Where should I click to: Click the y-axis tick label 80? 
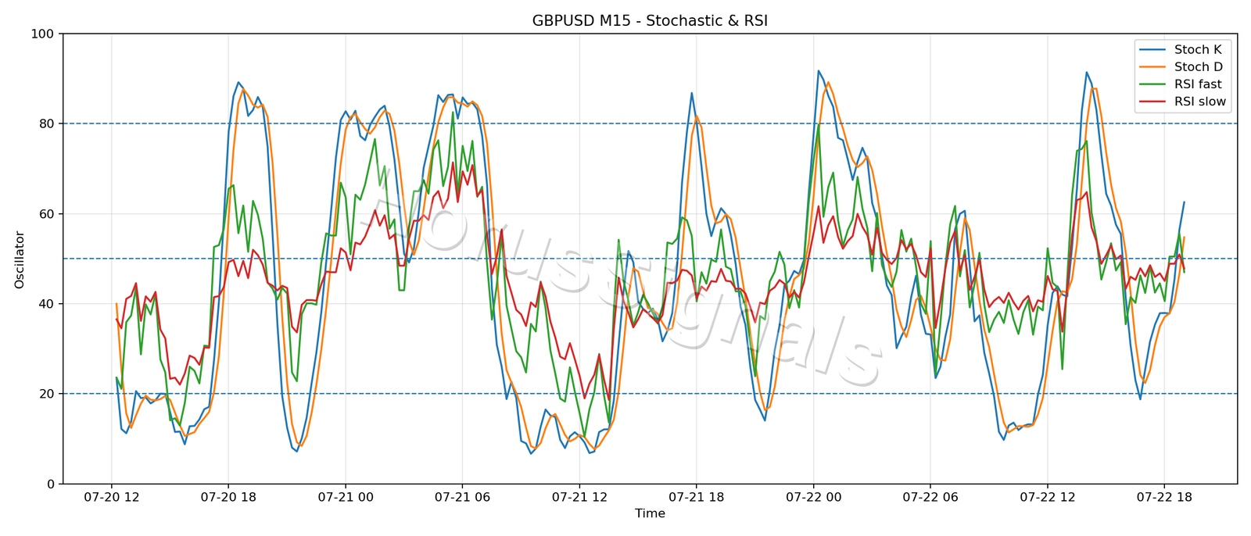pos(46,123)
